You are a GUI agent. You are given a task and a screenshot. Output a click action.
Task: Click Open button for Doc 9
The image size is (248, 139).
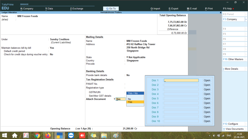coord(207,116)
